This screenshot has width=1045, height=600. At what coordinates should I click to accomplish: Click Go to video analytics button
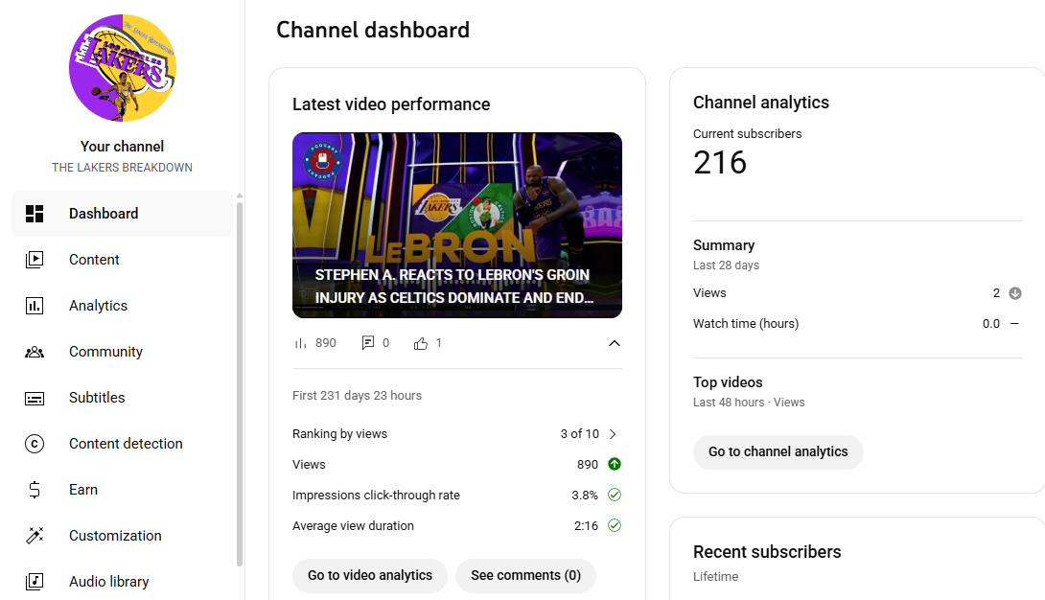tap(370, 575)
